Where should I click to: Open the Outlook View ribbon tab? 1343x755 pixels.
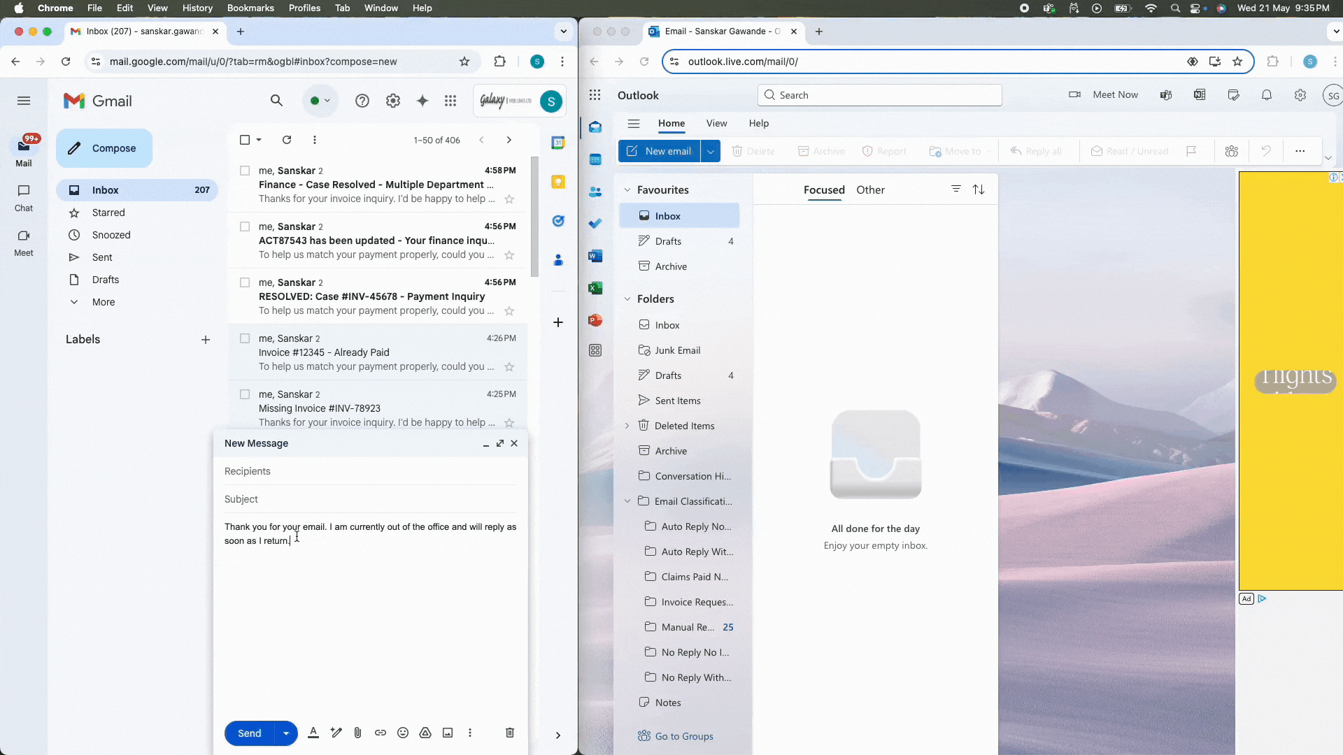716,123
